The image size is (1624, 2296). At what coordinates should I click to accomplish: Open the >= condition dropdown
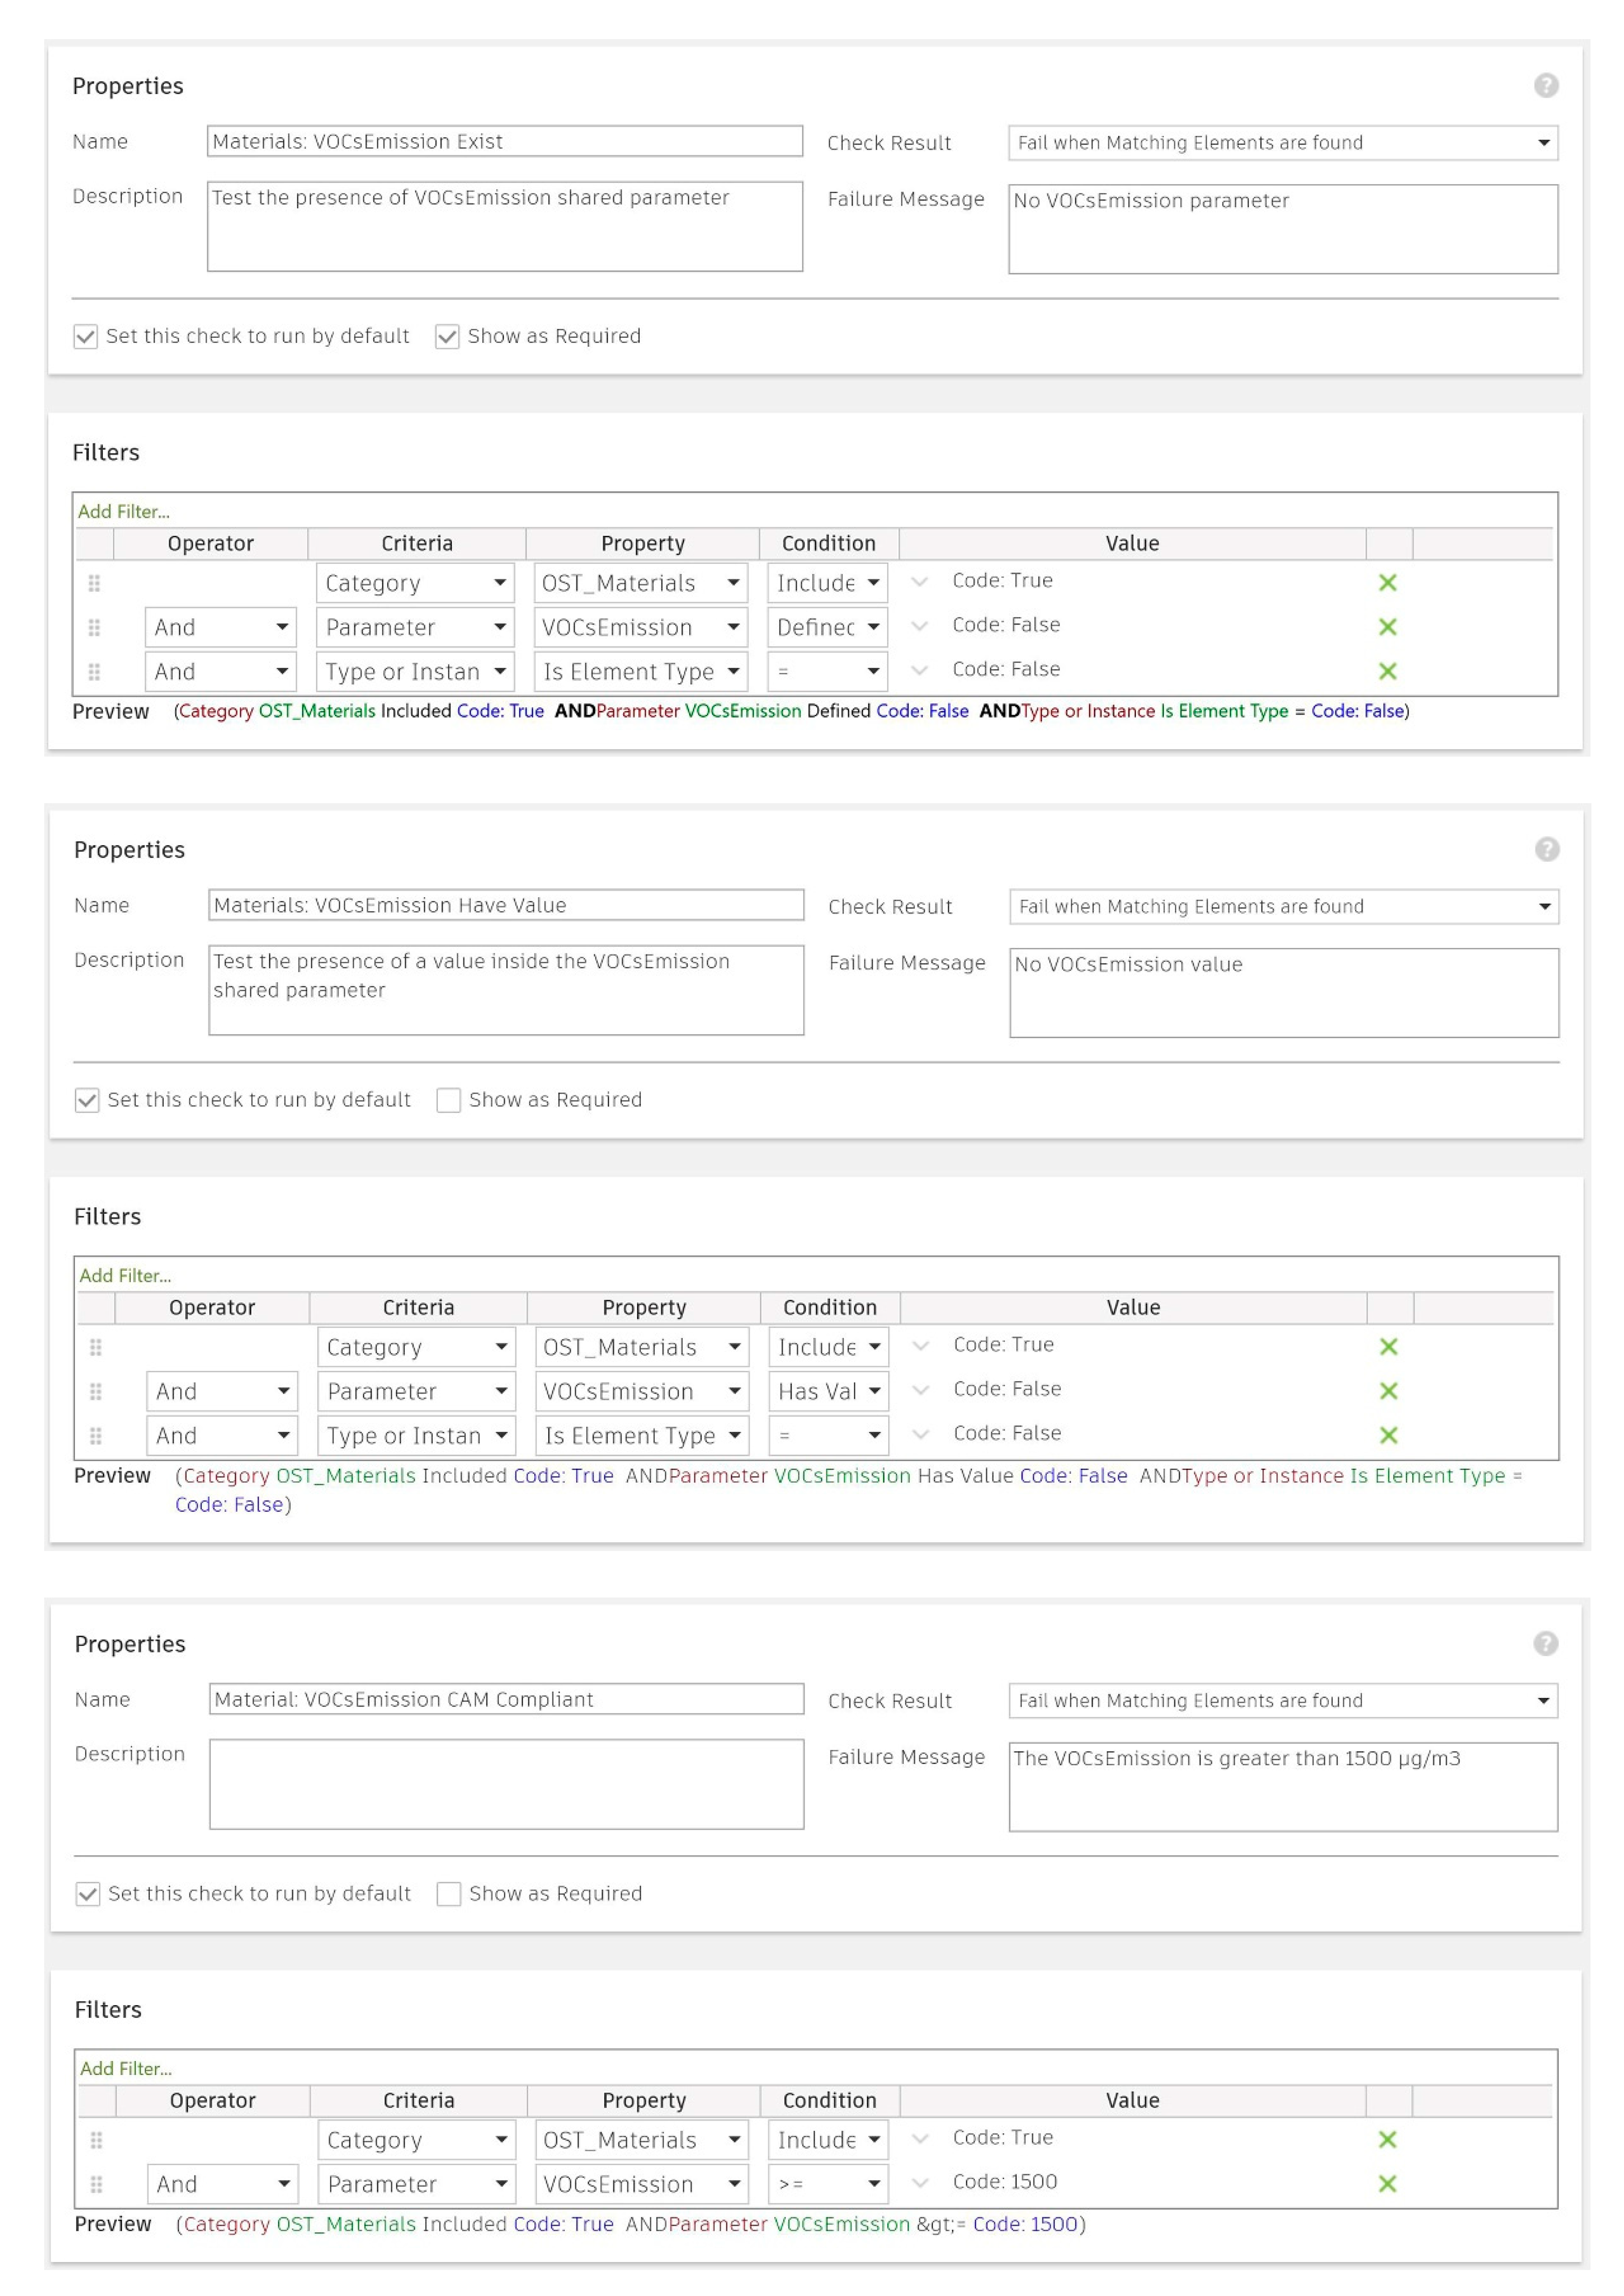828,2184
